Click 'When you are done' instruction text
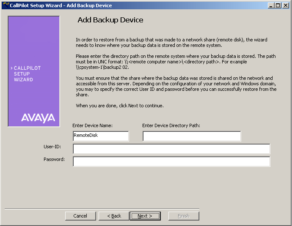 [x=120, y=106]
